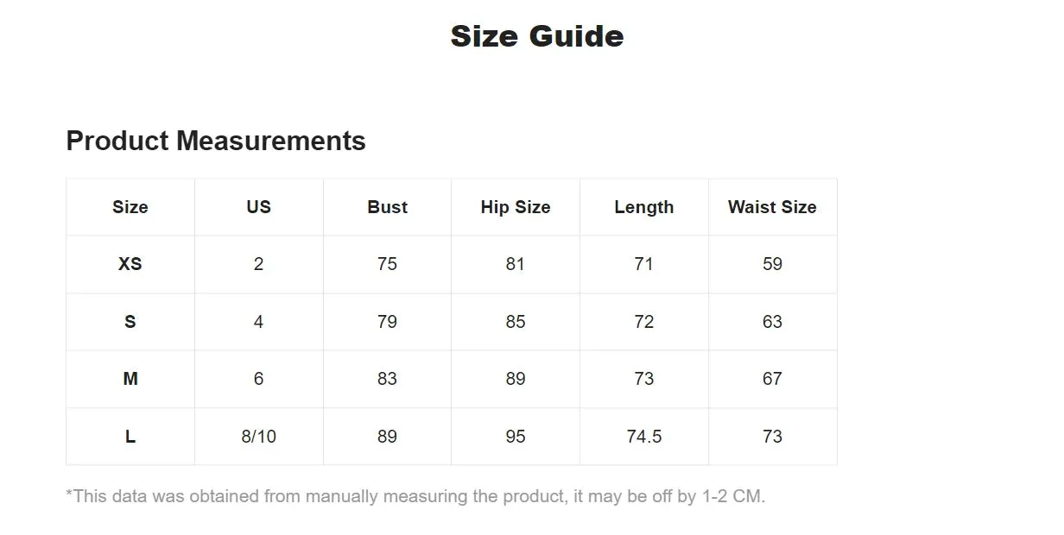Select the Length column header
This screenshot has width=1064, height=535.
pyautogui.click(x=644, y=207)
